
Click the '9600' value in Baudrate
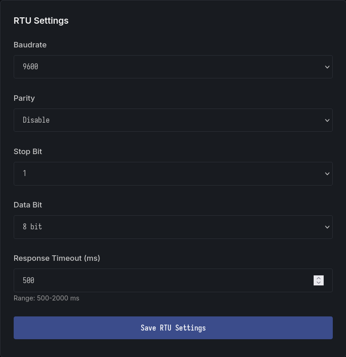pyautogui.click(x=31, y=67)
